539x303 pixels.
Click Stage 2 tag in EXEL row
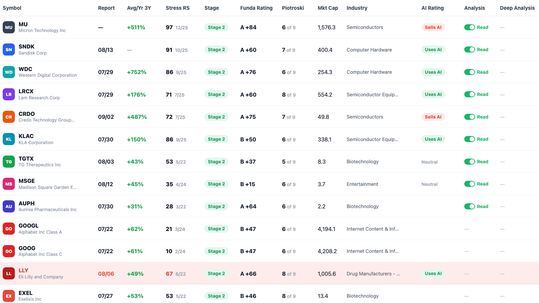click(x=216, y=296)
